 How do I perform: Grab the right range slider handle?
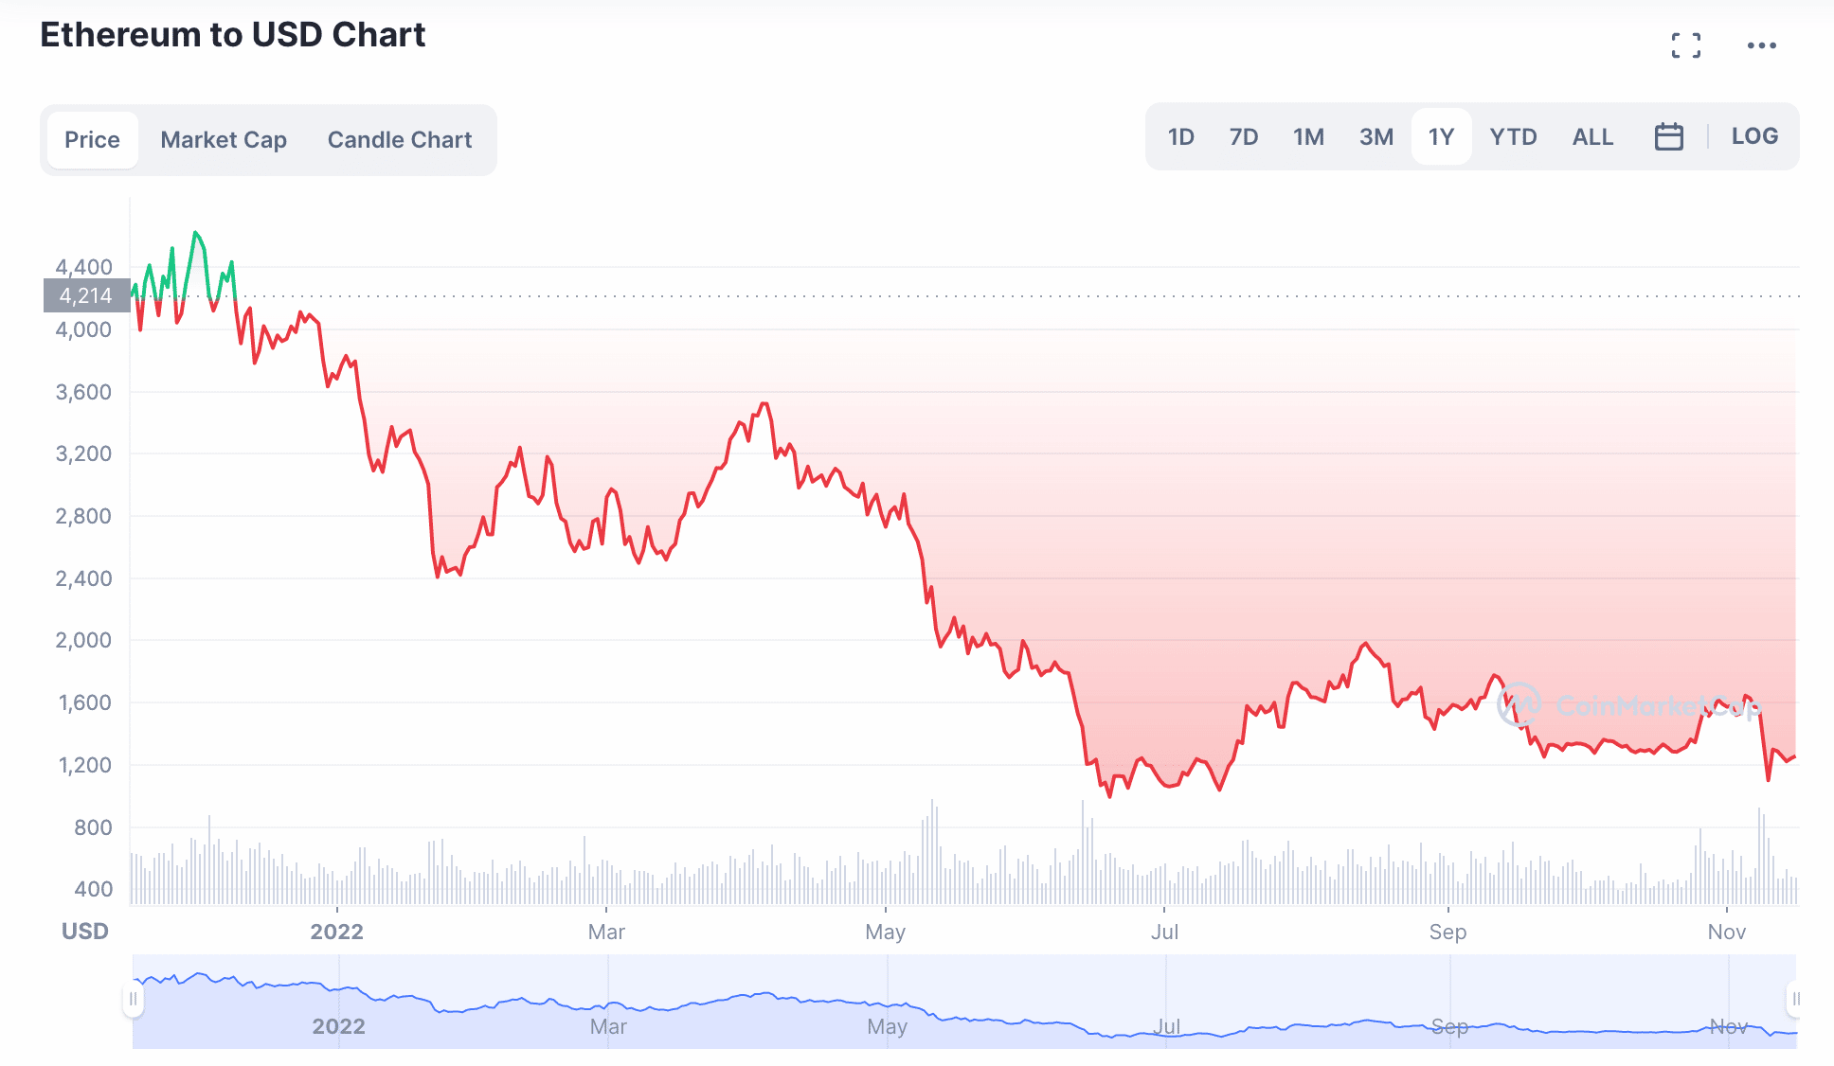(x=1795, y=999)
